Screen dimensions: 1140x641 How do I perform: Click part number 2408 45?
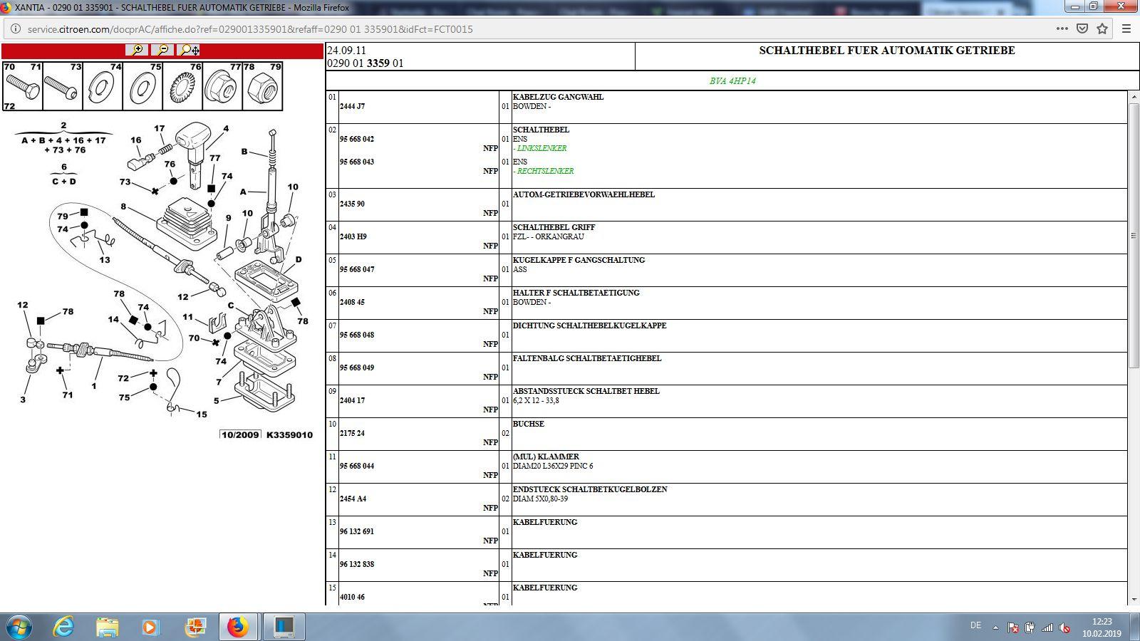352,302
